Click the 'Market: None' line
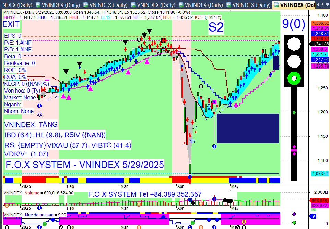The width and height of the screenshot is (330, 229). tap(20, 98)
